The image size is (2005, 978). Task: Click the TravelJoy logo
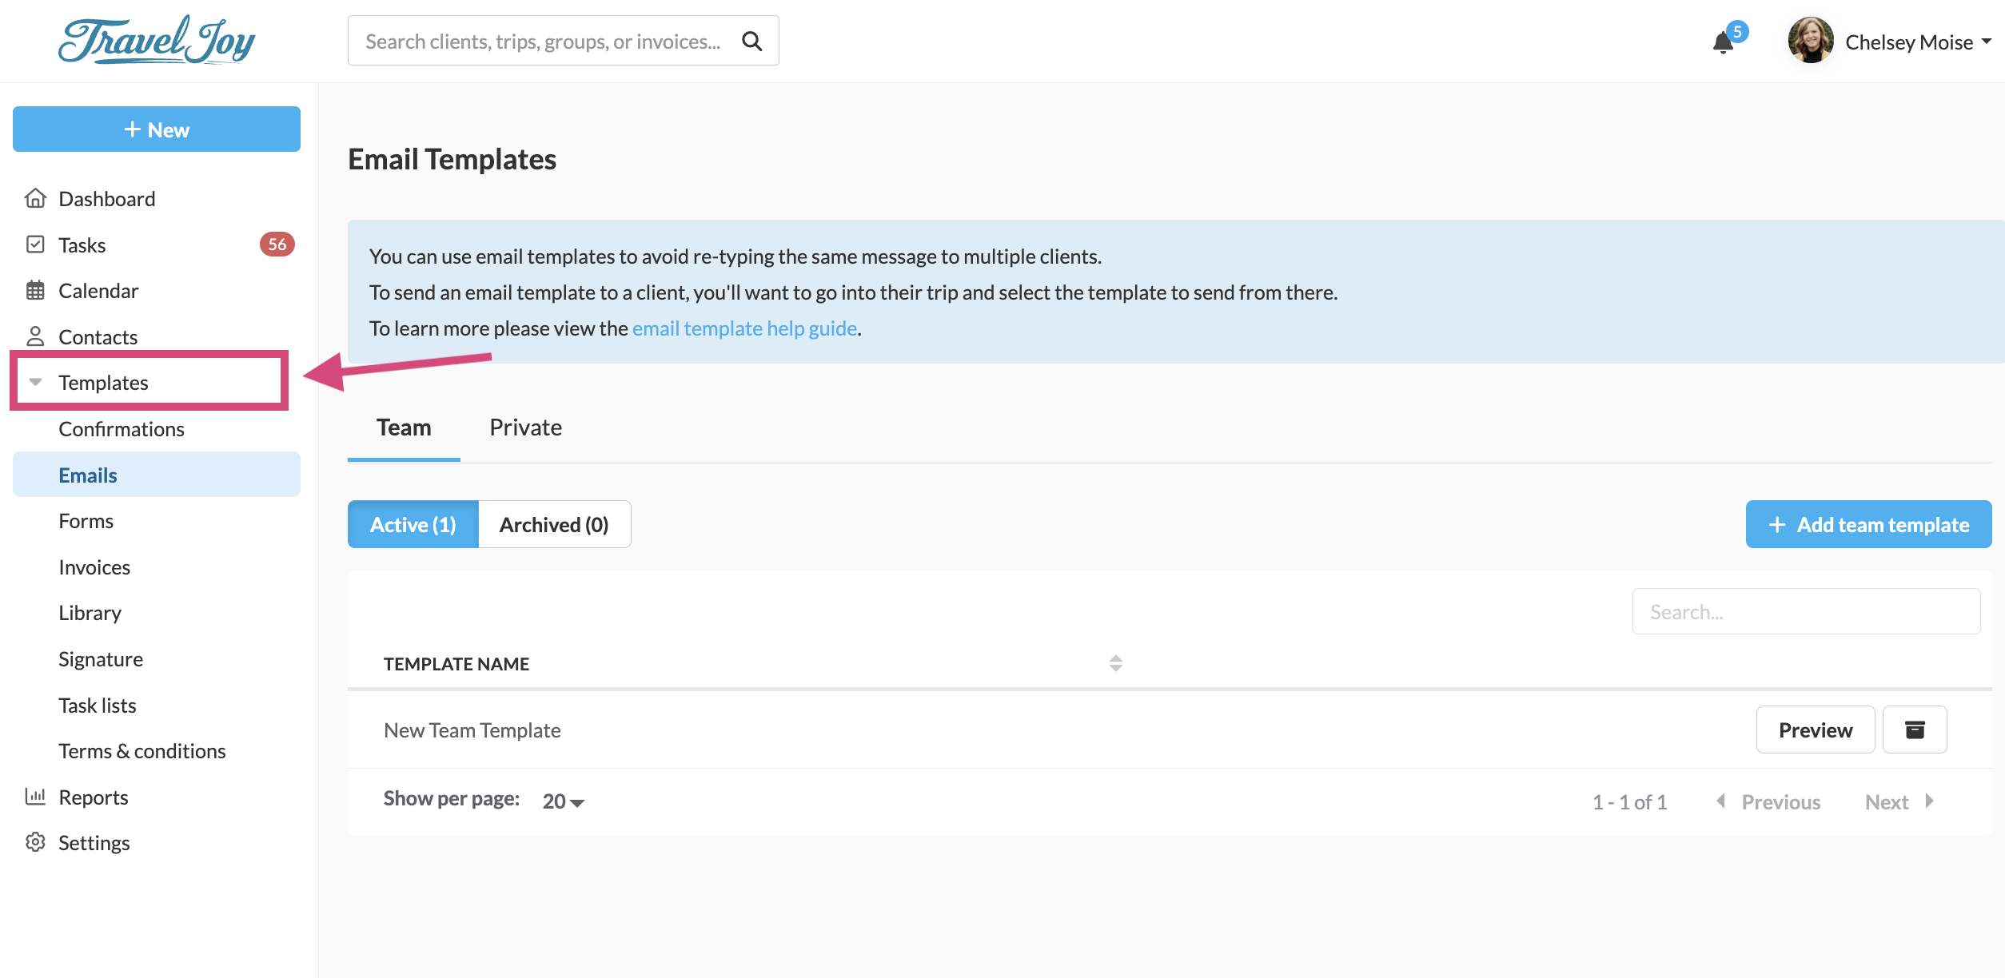pyautogui.click(x=157, y=41)
